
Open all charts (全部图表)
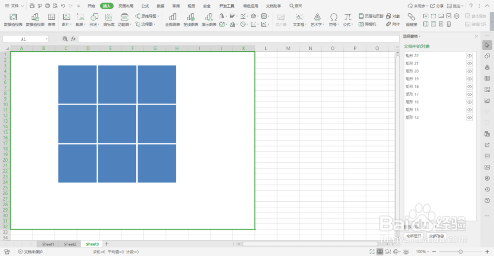(172, 20)
